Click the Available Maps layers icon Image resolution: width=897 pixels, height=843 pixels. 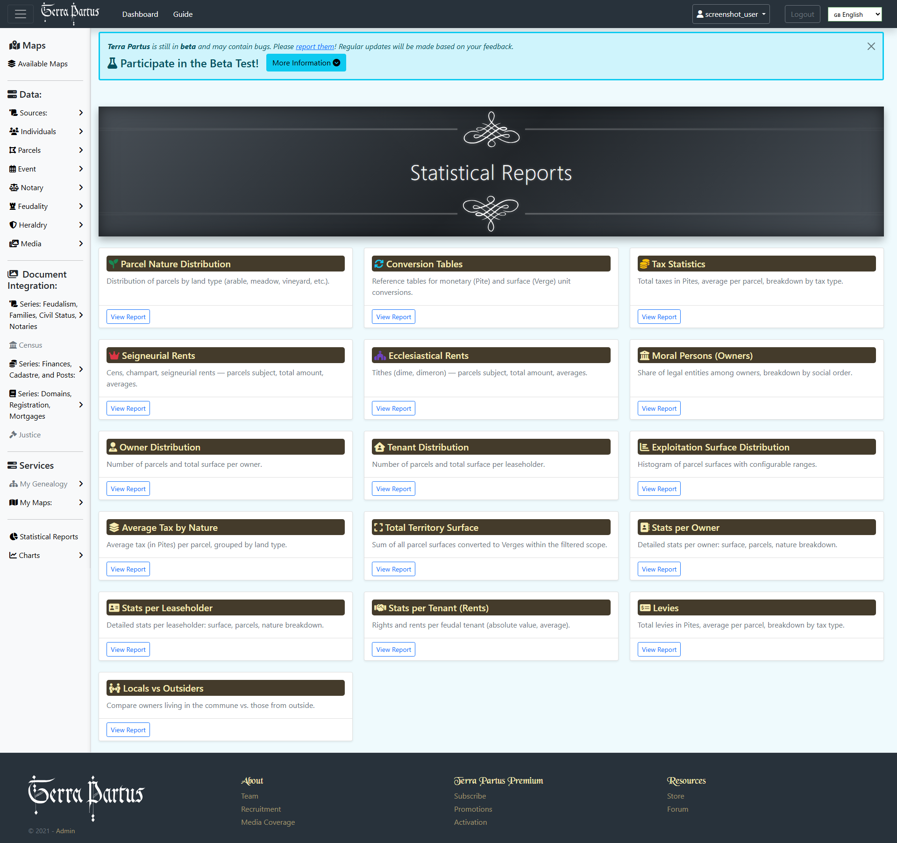tap(12, 64)
